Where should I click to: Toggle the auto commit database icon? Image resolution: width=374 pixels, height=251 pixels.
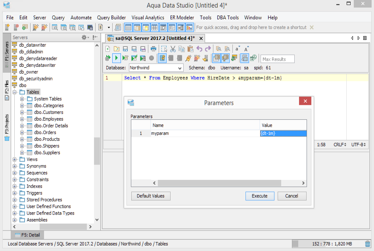tap(162, 58)
